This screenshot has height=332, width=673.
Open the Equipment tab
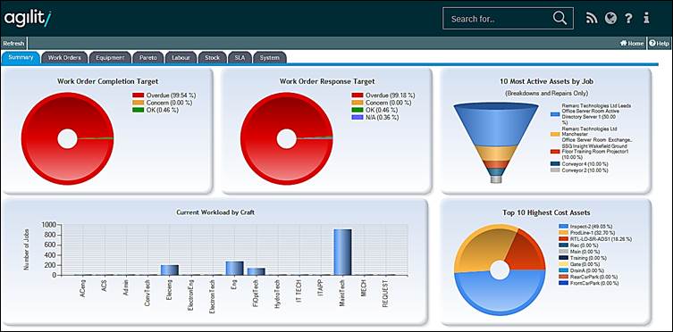point(110,57)
